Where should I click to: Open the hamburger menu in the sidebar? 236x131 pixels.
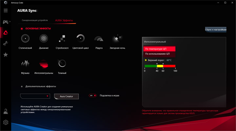[x=6, y=10]
